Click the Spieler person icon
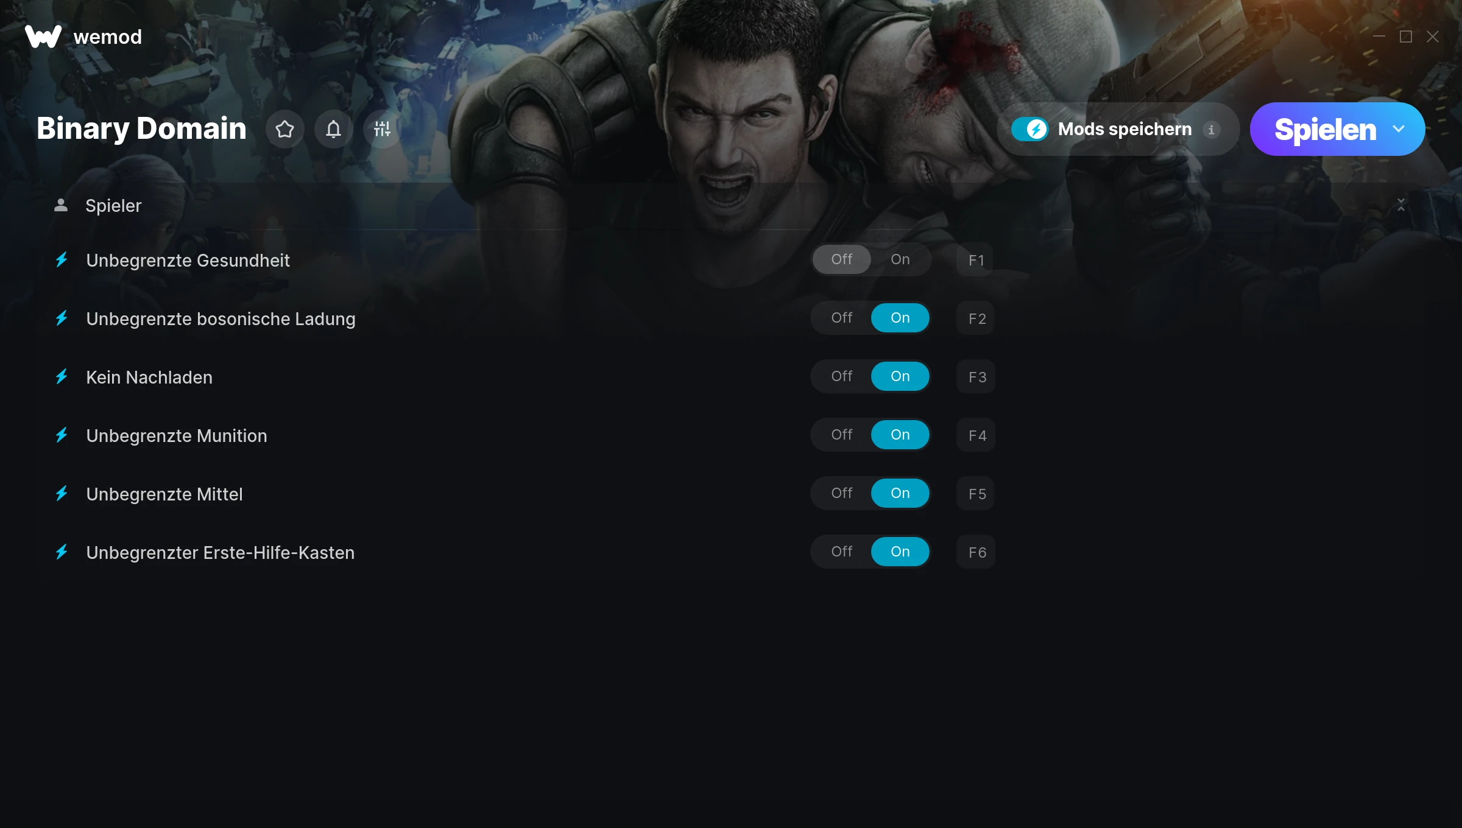 point(61,205)
